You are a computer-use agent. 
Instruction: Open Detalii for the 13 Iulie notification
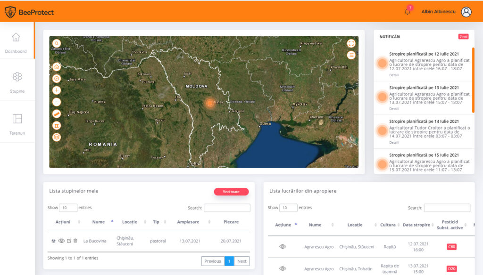click(x=394, y=109)
